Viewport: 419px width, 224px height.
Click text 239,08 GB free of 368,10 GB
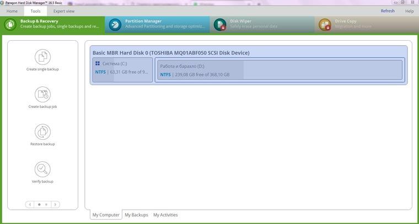click(202, 75)
